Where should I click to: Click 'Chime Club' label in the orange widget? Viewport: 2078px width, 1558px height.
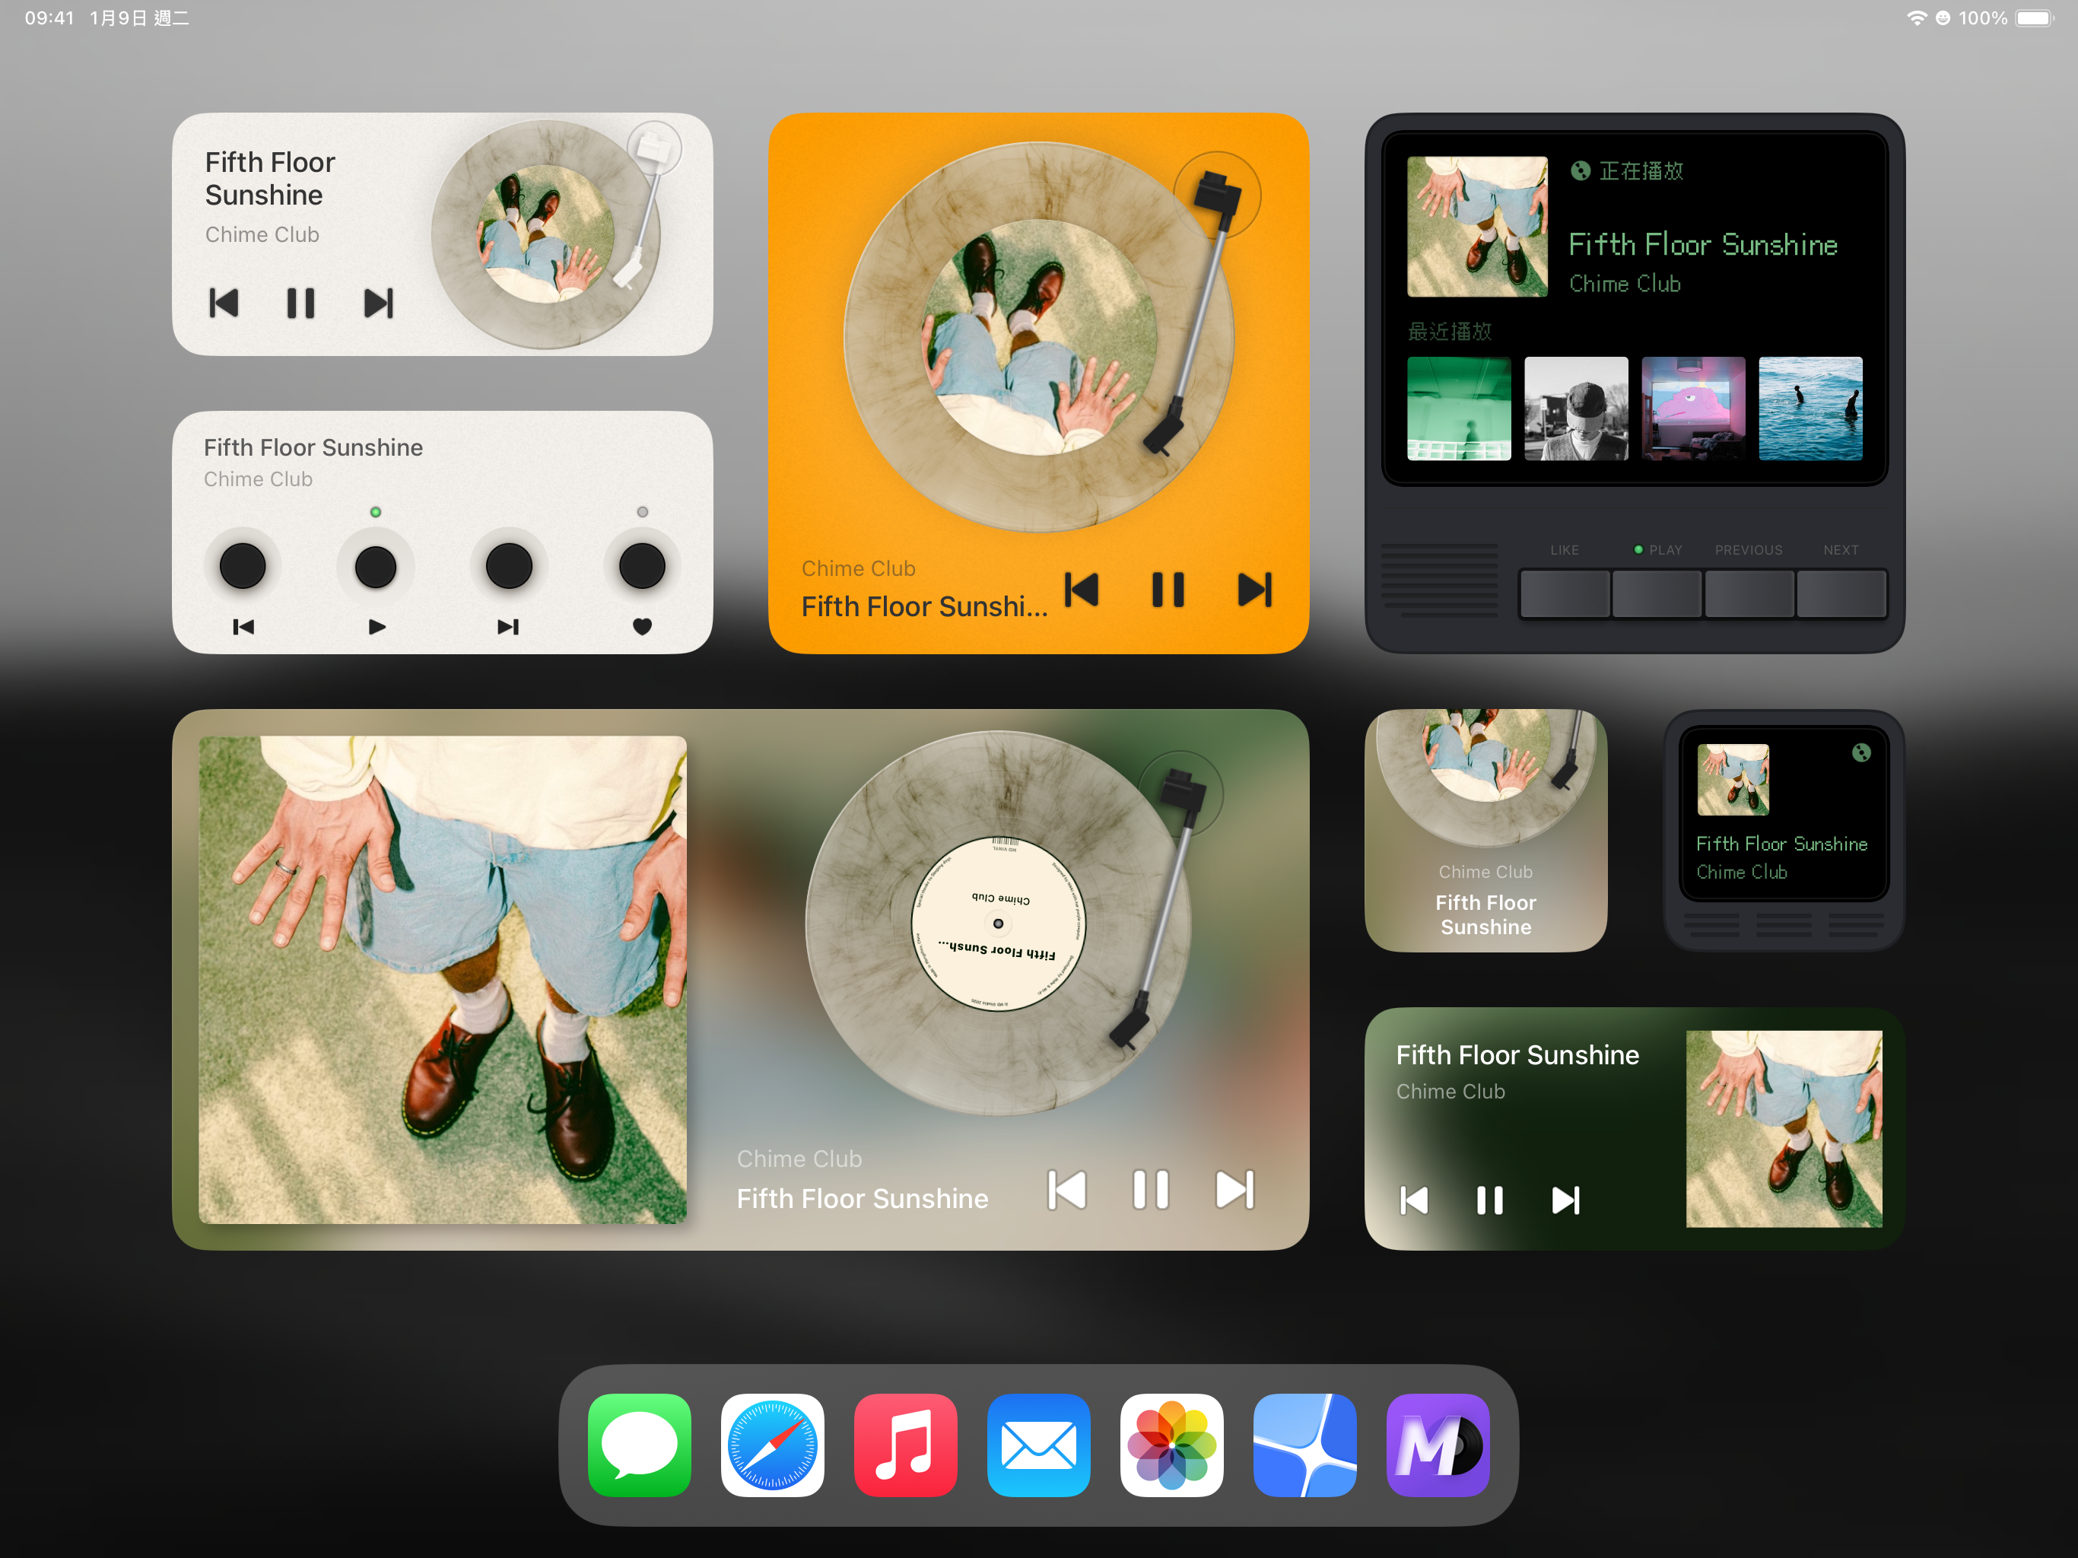point(858,568)
